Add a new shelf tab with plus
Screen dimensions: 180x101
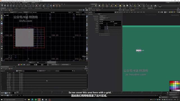tap(64, 4)
